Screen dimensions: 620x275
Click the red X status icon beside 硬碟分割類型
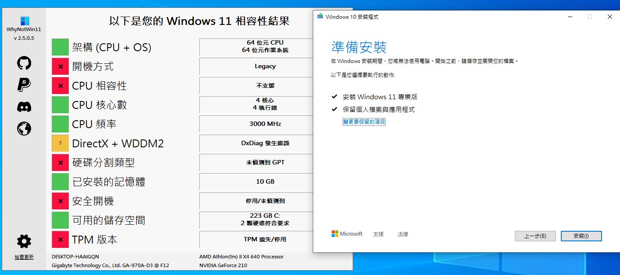(x=60, y=162)
